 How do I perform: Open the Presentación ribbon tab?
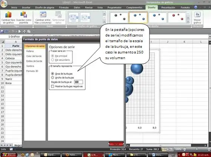pyautogui.click(x=168, y=8)
